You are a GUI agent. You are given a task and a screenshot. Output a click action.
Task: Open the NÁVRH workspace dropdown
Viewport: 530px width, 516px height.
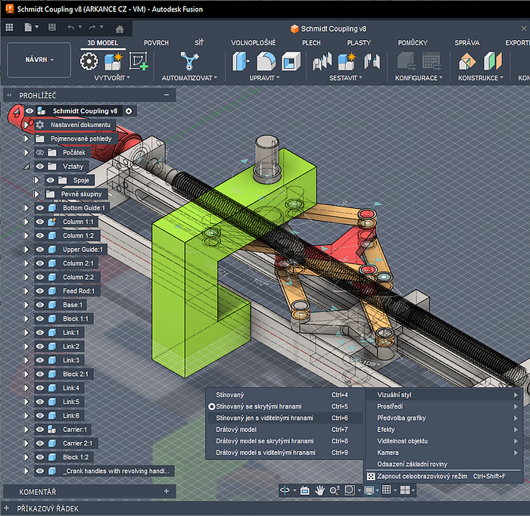39,60
